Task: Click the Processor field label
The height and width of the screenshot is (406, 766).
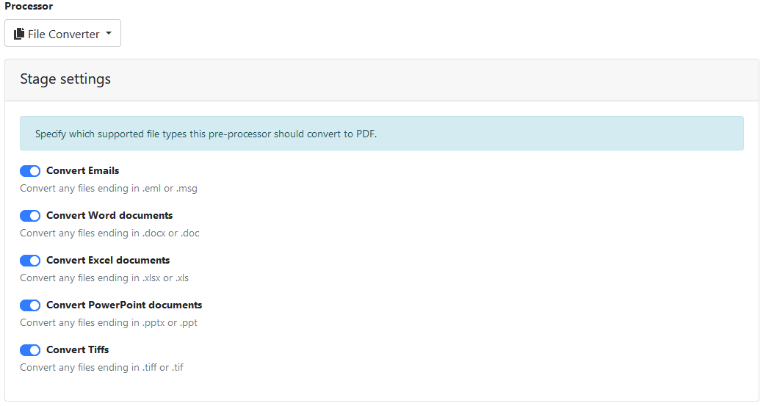Action: (x=29, y=7)
